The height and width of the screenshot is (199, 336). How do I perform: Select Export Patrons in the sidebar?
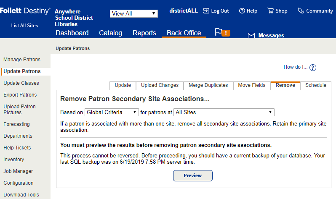tap(20, 95)
